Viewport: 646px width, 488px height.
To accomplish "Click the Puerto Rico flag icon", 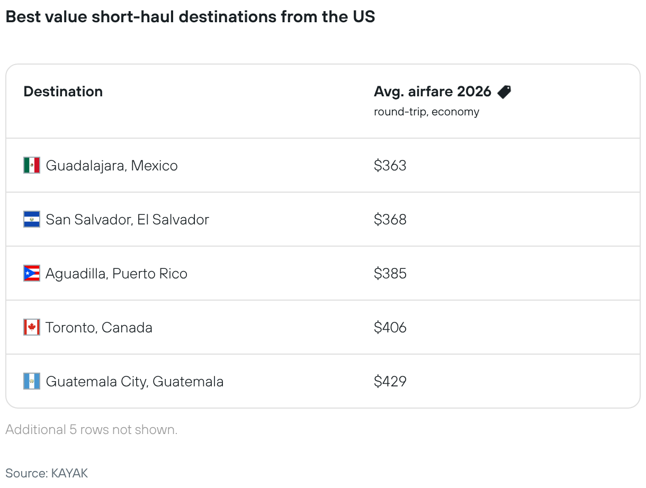I will (32, 274).
